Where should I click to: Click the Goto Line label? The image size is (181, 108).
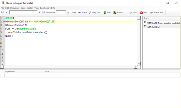[x=50, y=12]
